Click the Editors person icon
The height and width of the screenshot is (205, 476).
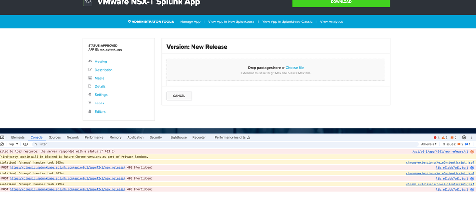pyautogui.click(x=90, y=111)
